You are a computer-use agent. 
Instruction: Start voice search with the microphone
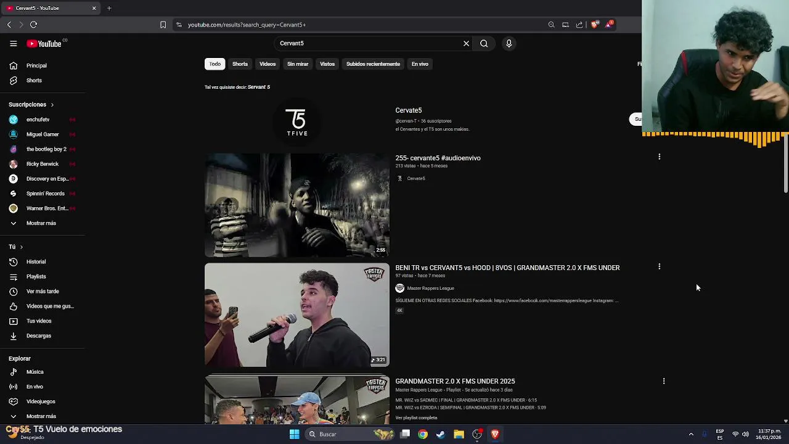coord(509,43)
